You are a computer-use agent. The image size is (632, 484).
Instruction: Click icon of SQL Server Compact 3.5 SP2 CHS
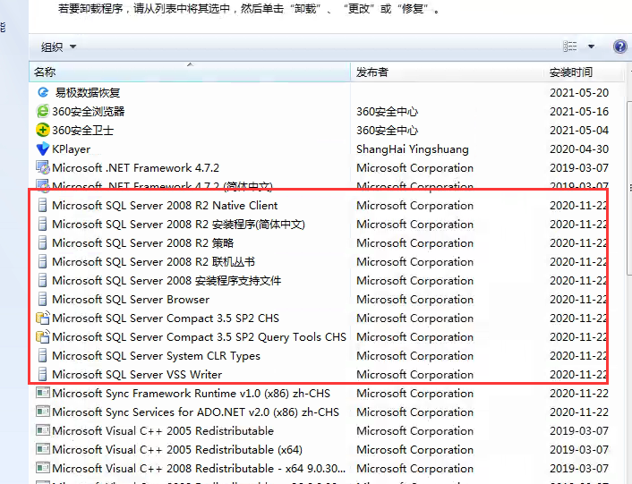(x=43, y=318)
